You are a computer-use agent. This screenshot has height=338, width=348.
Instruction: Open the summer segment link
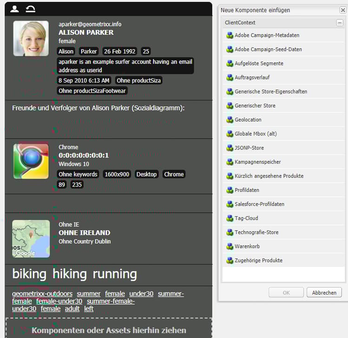pyautogui.click(x=89, y=293)
